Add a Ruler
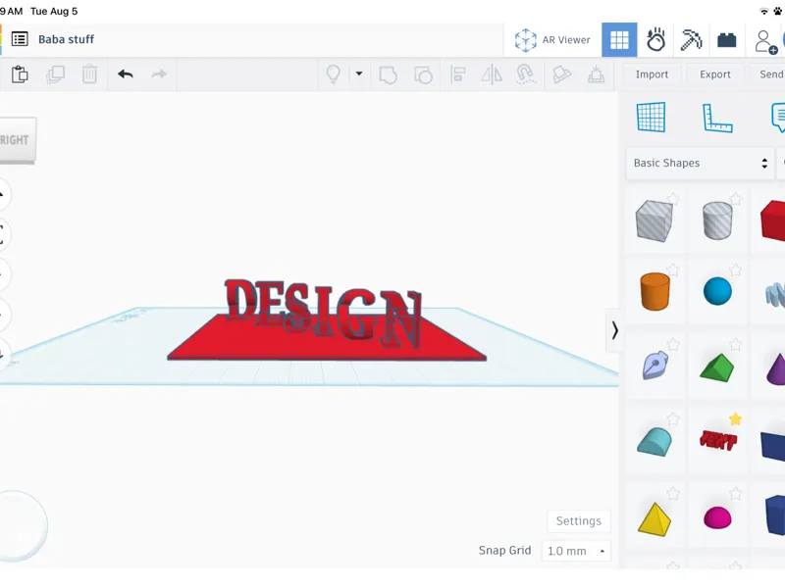 point(717,118)
